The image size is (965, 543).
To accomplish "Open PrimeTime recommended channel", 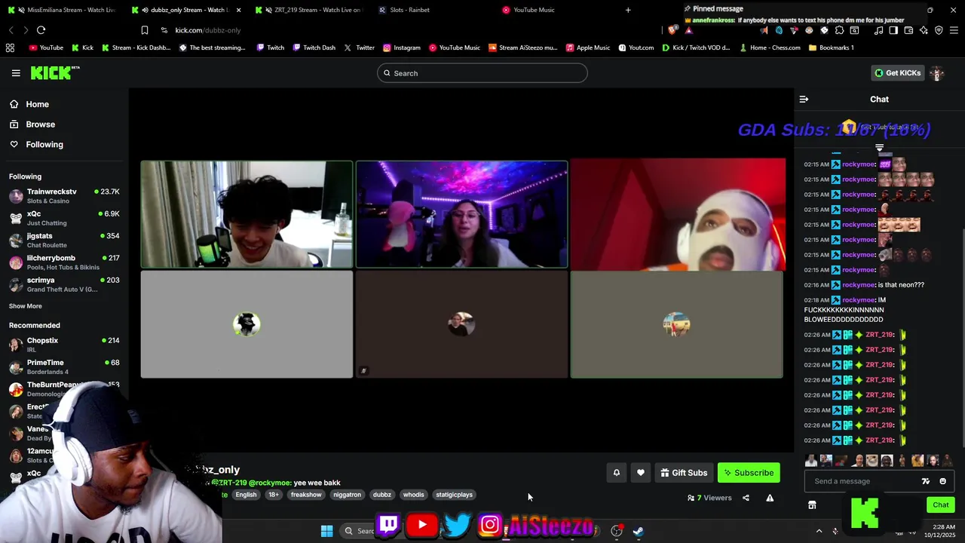I will (64, 367).
